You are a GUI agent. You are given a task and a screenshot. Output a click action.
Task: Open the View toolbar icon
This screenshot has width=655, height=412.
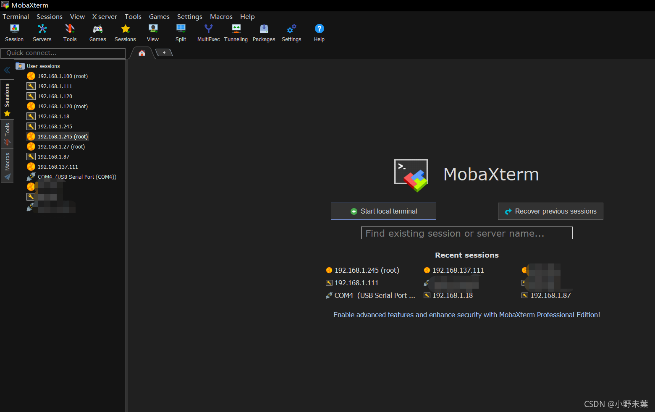153,33
